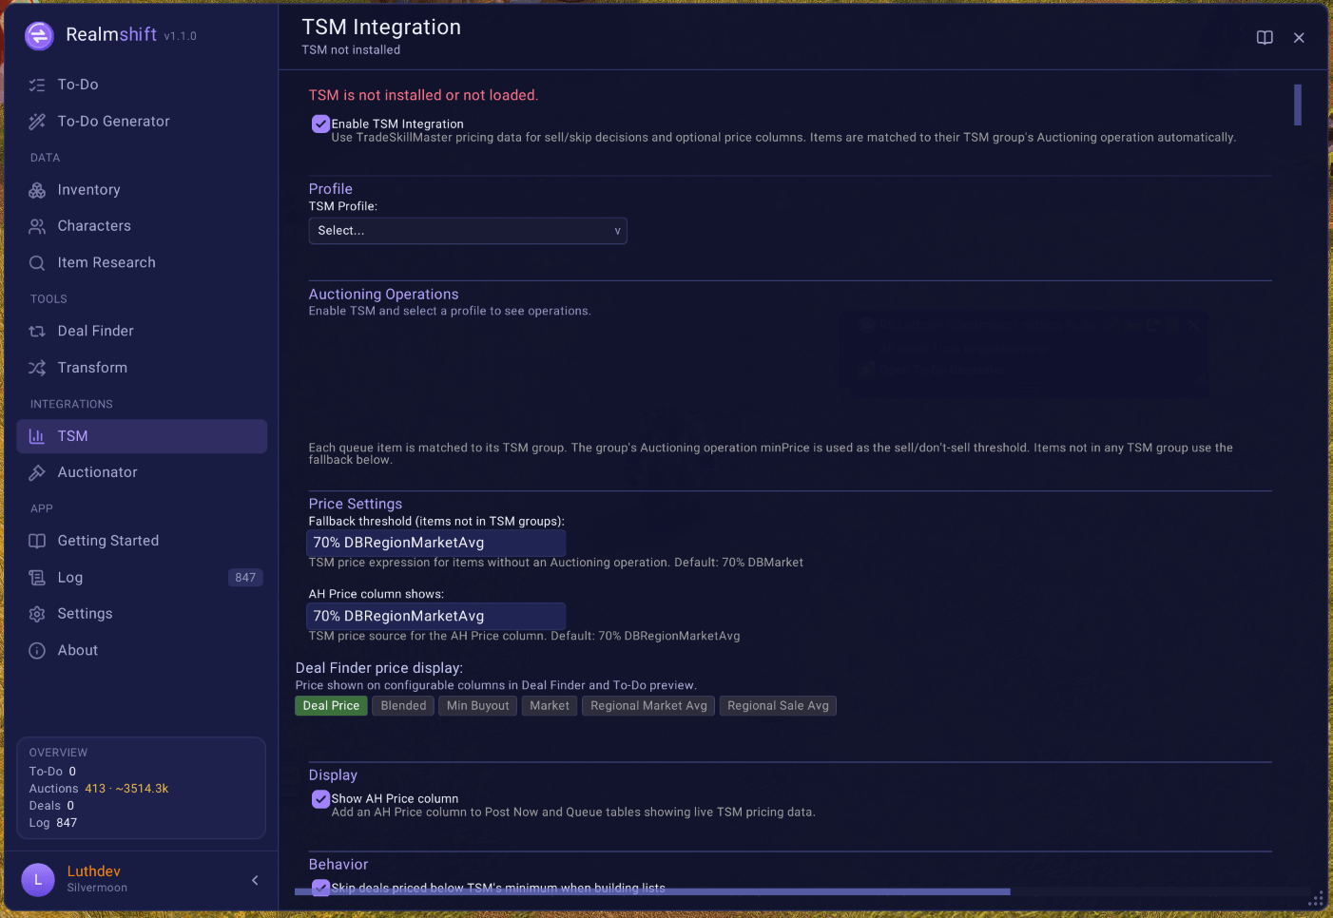This screenshot has height=918, width=1333.
Task: Collapse the sidebar with the chevron arrow
Action: coord(255,880)
